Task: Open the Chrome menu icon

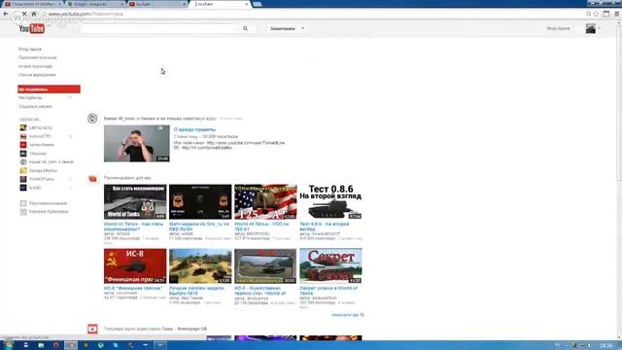Action: [x=617, y=14]
